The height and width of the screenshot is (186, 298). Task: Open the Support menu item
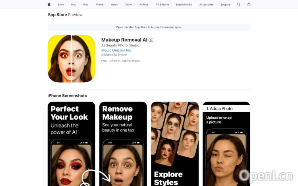(225, 4)
